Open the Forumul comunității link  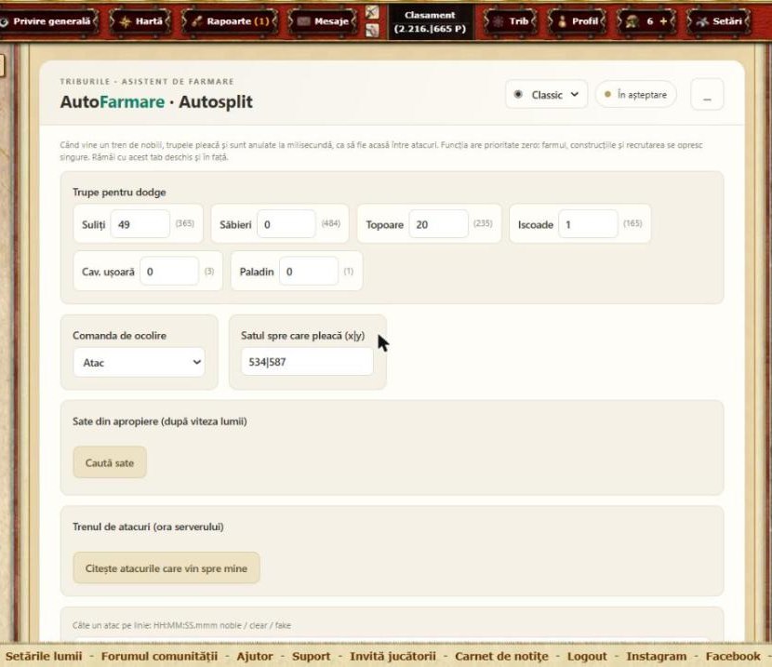159,656
